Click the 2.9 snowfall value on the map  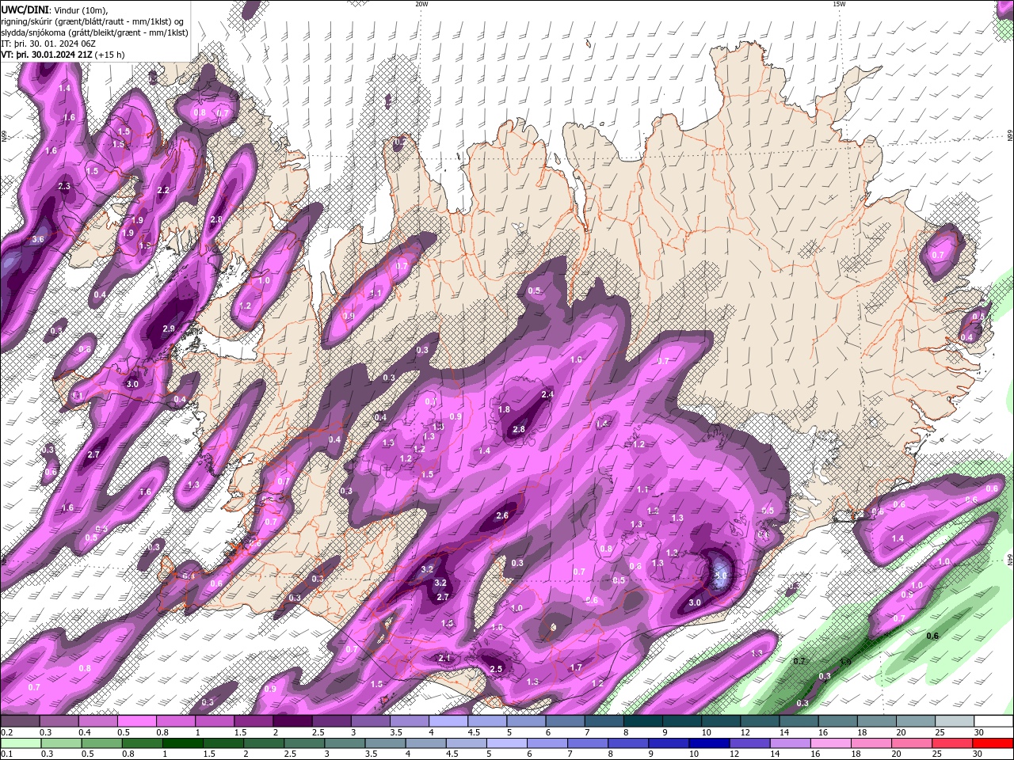pos(168,329)
